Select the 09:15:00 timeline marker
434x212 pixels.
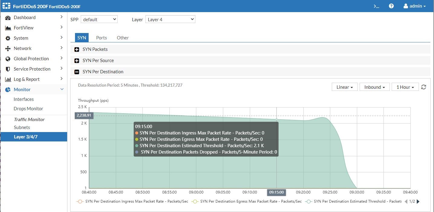pyautogui.click(x=276, y=192)
